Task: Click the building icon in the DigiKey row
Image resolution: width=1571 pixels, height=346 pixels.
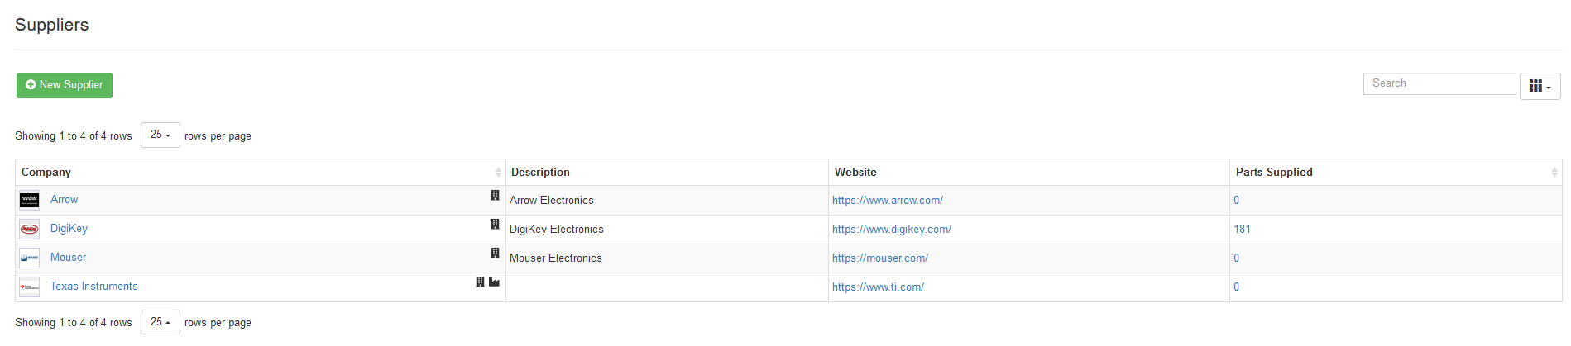Action: tap(495, 225)
